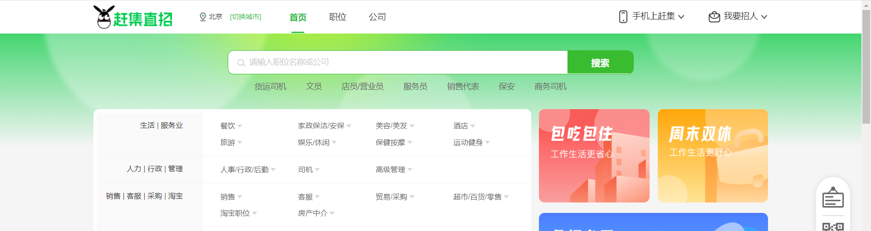The width and height of the screenshot is (871, 231).
Task: Click the magnifier icon in search box
Action: point(241,63)
